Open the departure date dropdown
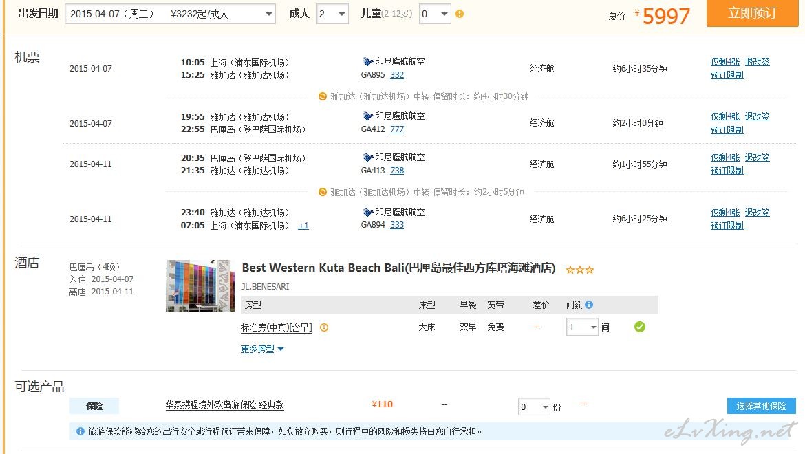The width and height of the screenshot is (805, 454). point(170,14)
